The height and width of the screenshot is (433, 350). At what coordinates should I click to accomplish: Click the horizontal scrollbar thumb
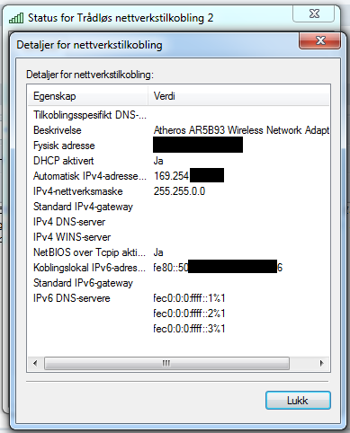point(166,363)
